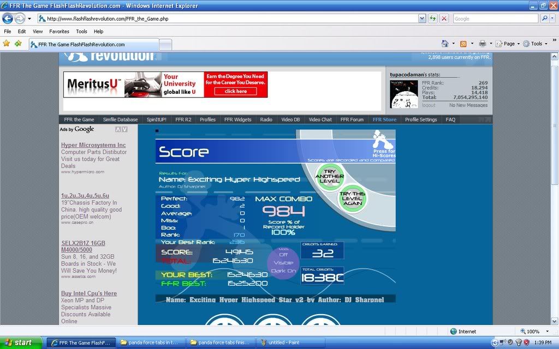Expand the address bar URL dropdown
This screenshot has width=559, height=349.
point(422,19)
